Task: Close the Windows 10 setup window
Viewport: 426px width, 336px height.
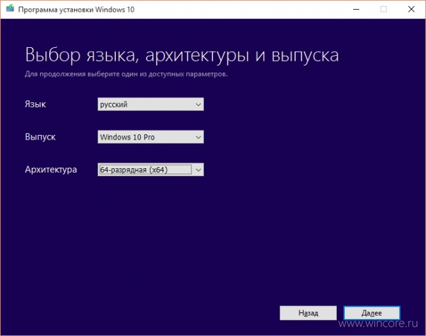Action: (x=412, y=9)
